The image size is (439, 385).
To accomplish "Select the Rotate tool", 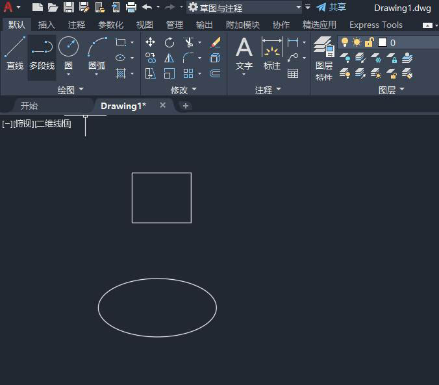I will pyautogui.click(x=169, y=43).
